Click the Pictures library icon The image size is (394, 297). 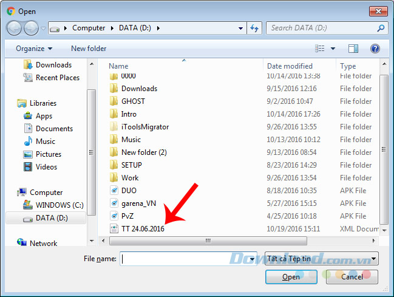[x=28, y=154]
